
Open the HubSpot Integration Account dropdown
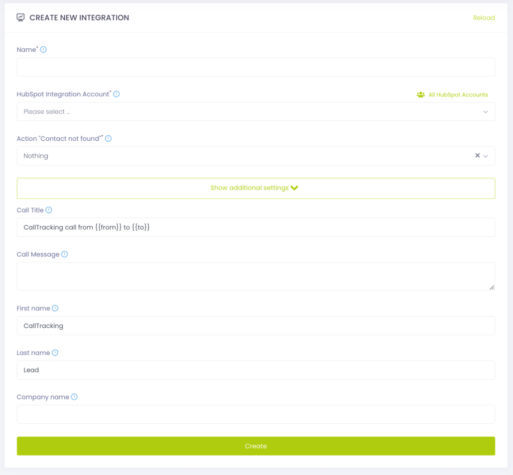pos(256,112)
